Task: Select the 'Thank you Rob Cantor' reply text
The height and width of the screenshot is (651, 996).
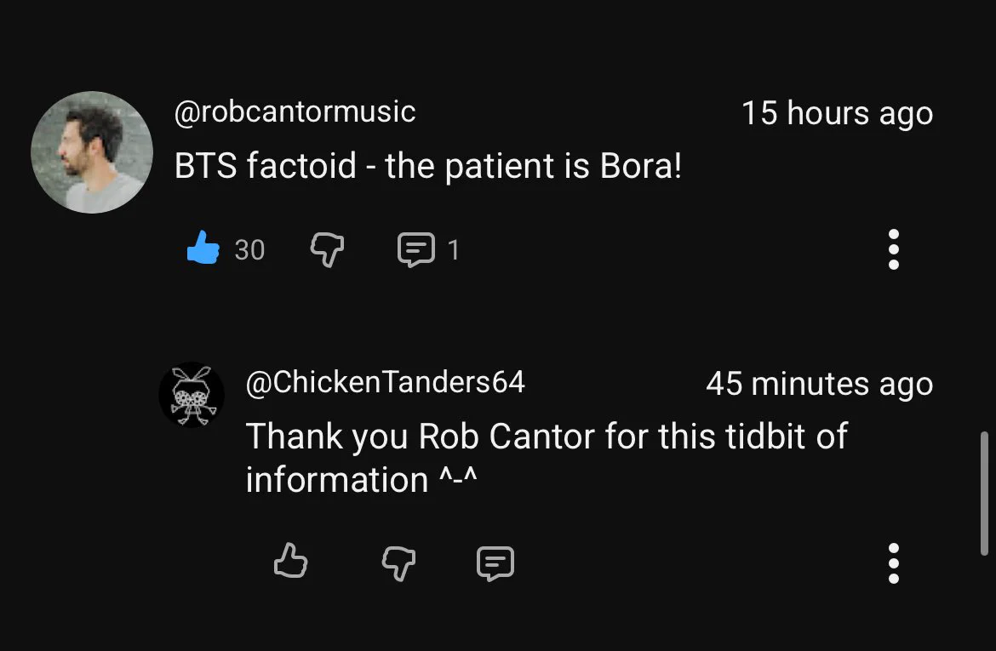Action: pos(547,458)
